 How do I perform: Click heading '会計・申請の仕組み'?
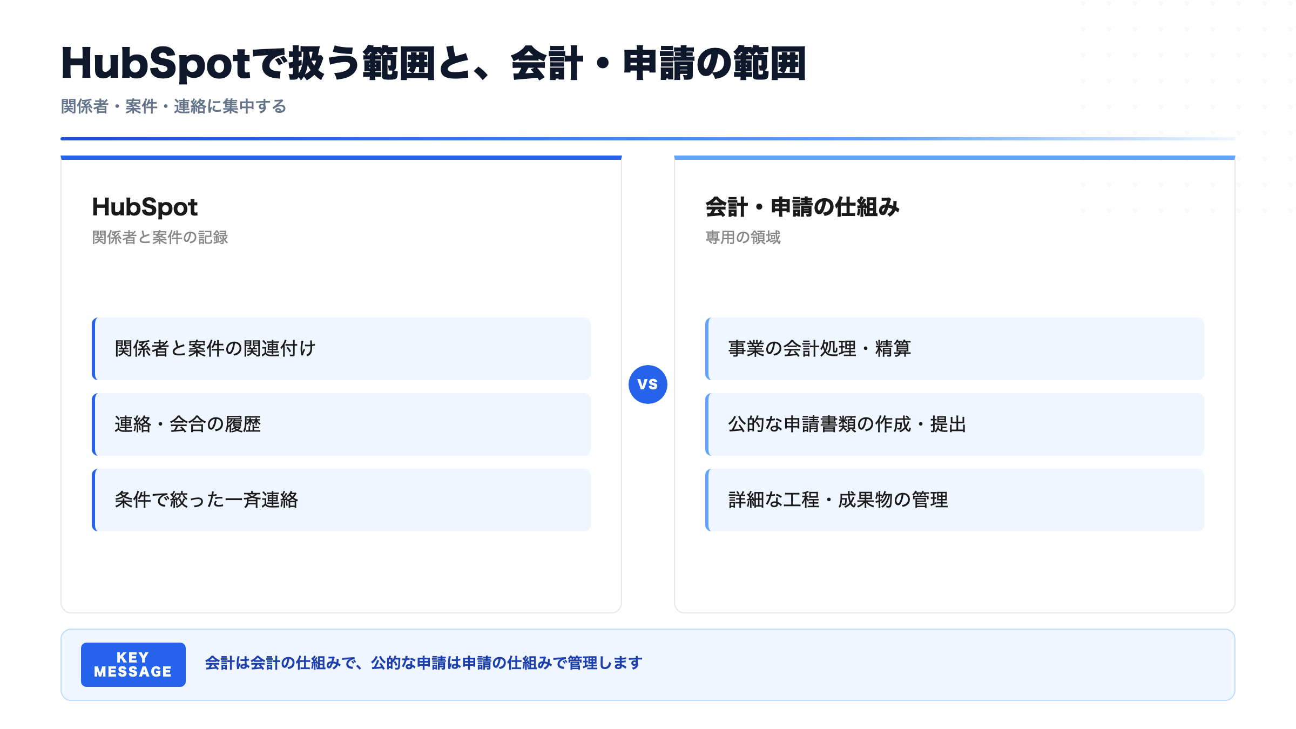pyautogui.click(x=802, y=207)
